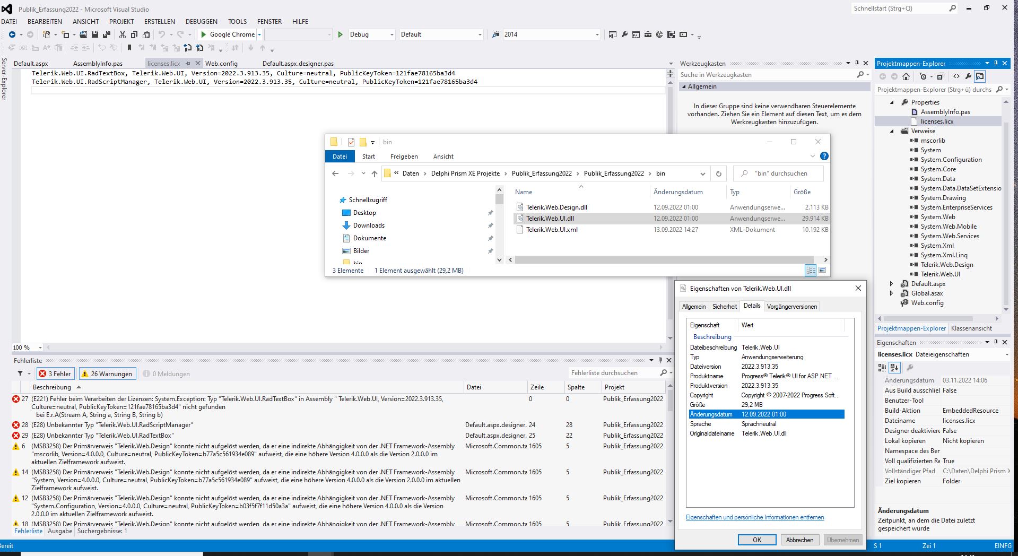Click the blue help icon in Explorer window
The width and height of the screenshot is (1018, 556).
(824, 156)
